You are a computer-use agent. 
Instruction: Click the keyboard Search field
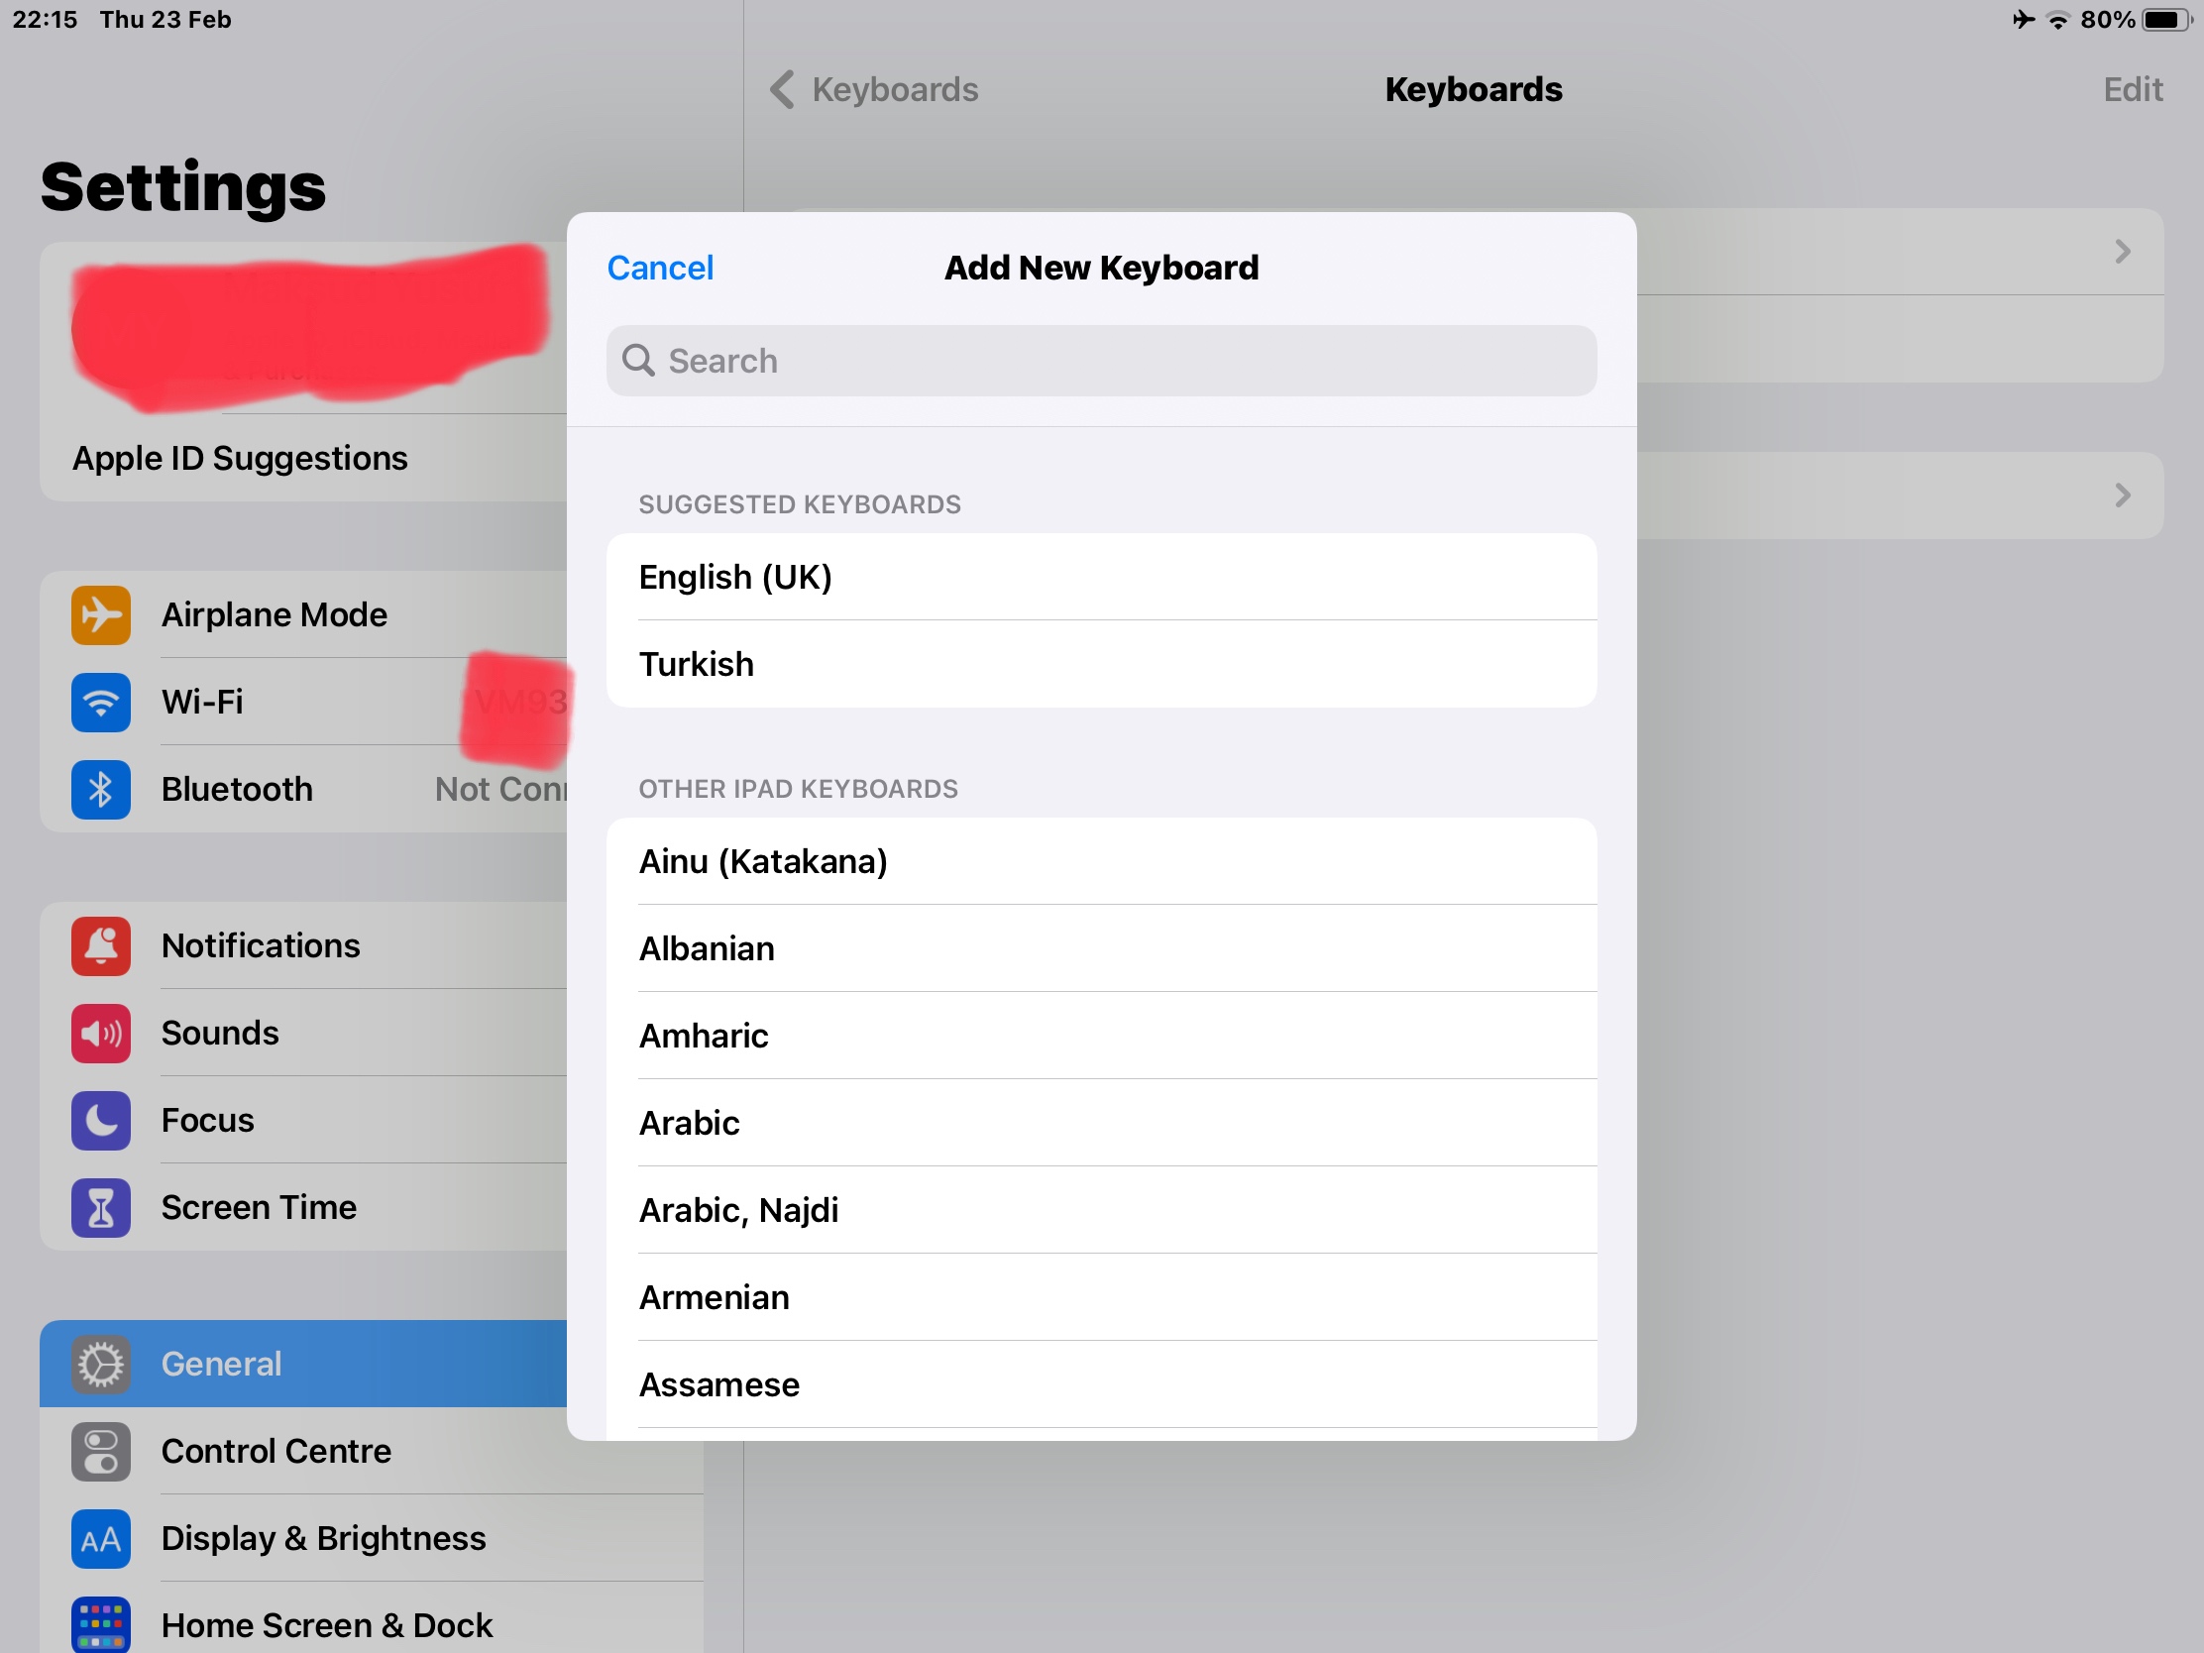[x=1101, y=361]
